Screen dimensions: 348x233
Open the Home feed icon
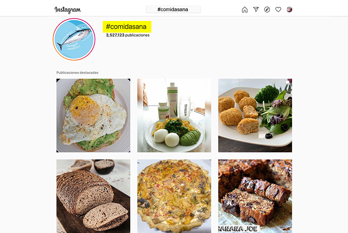click(245, 9)
